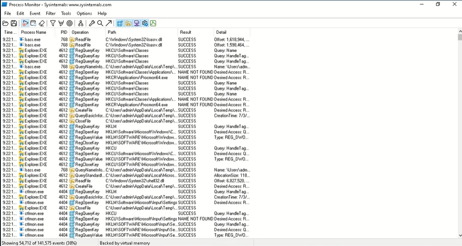Select 'Offset: 6,827,520' detail cell

tap(232, 181)
